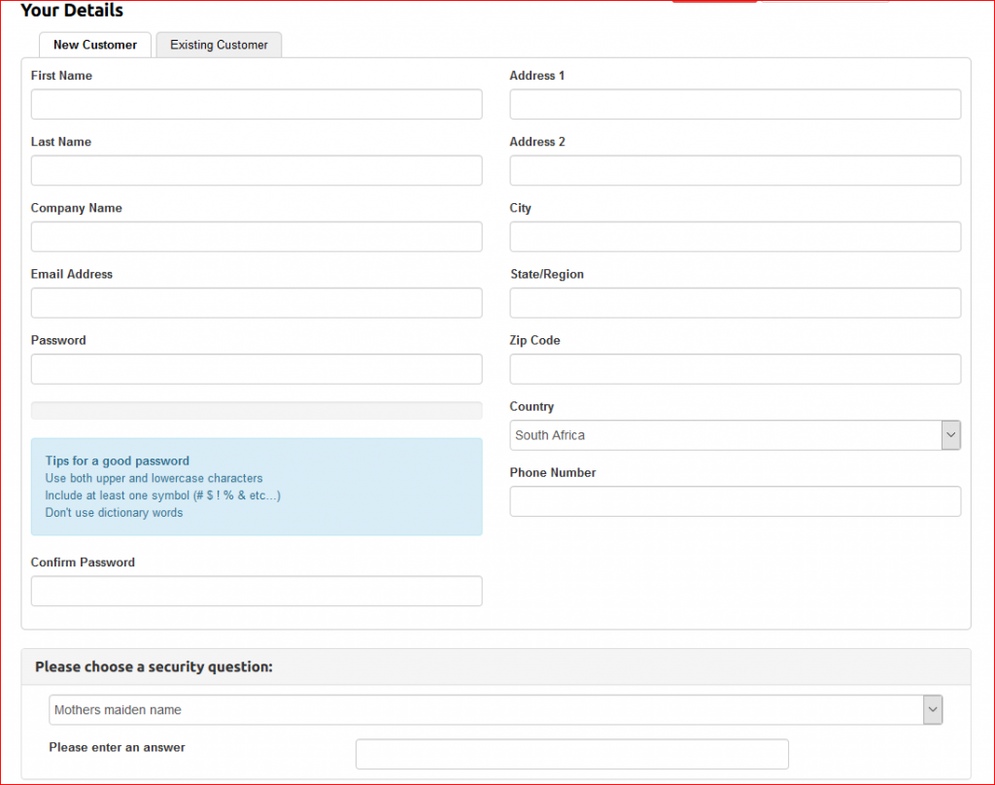The width and height of the screenshot is (995, 785).
Task: Click the security answer input field
Action: tap(571, 754)
